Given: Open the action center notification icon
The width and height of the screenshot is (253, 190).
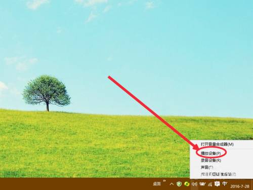Looking at the screenshot, I should tap(217, 183).
